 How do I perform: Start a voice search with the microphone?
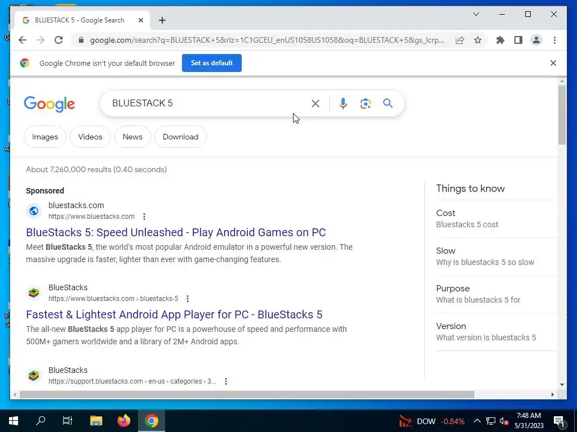(x=343, y=103)
